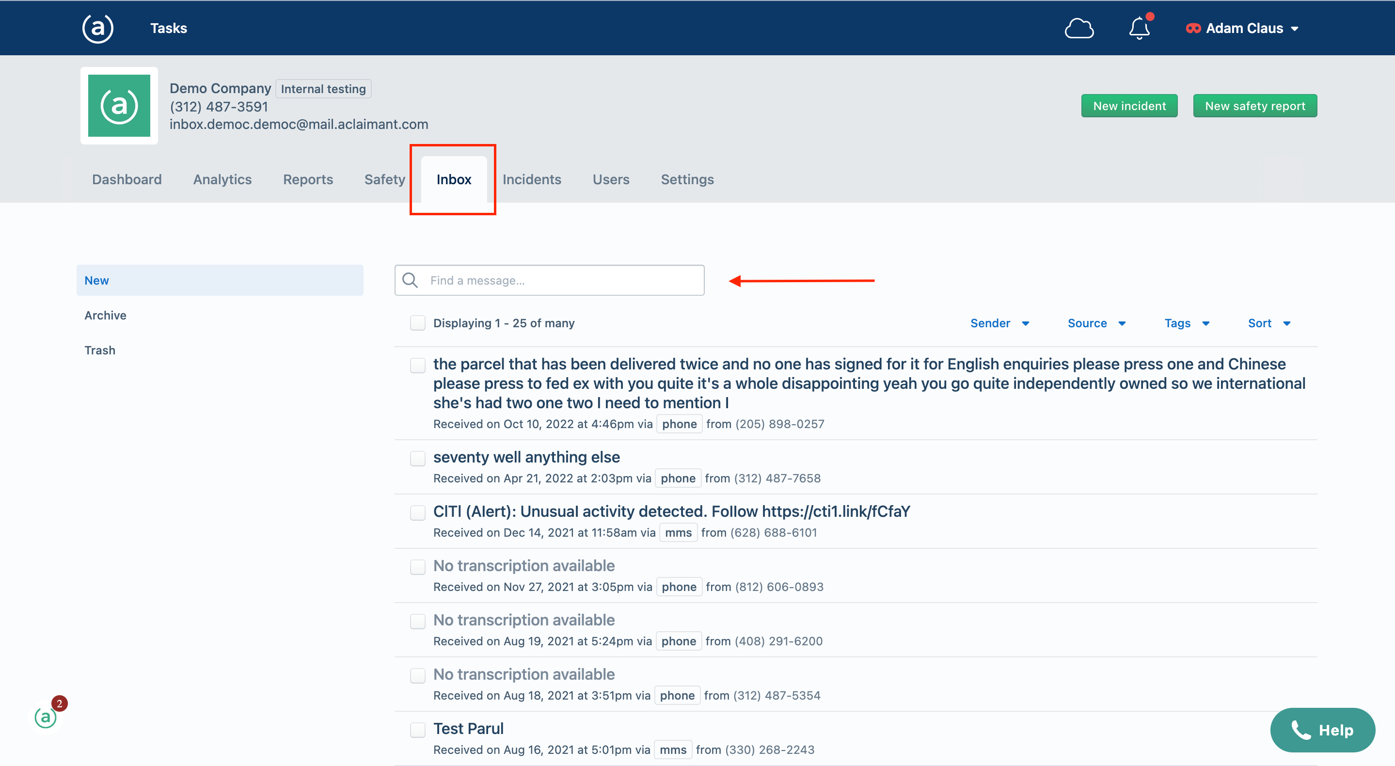Open the Archive folder
Screen dimensions: 1395x766
[105, 315]
